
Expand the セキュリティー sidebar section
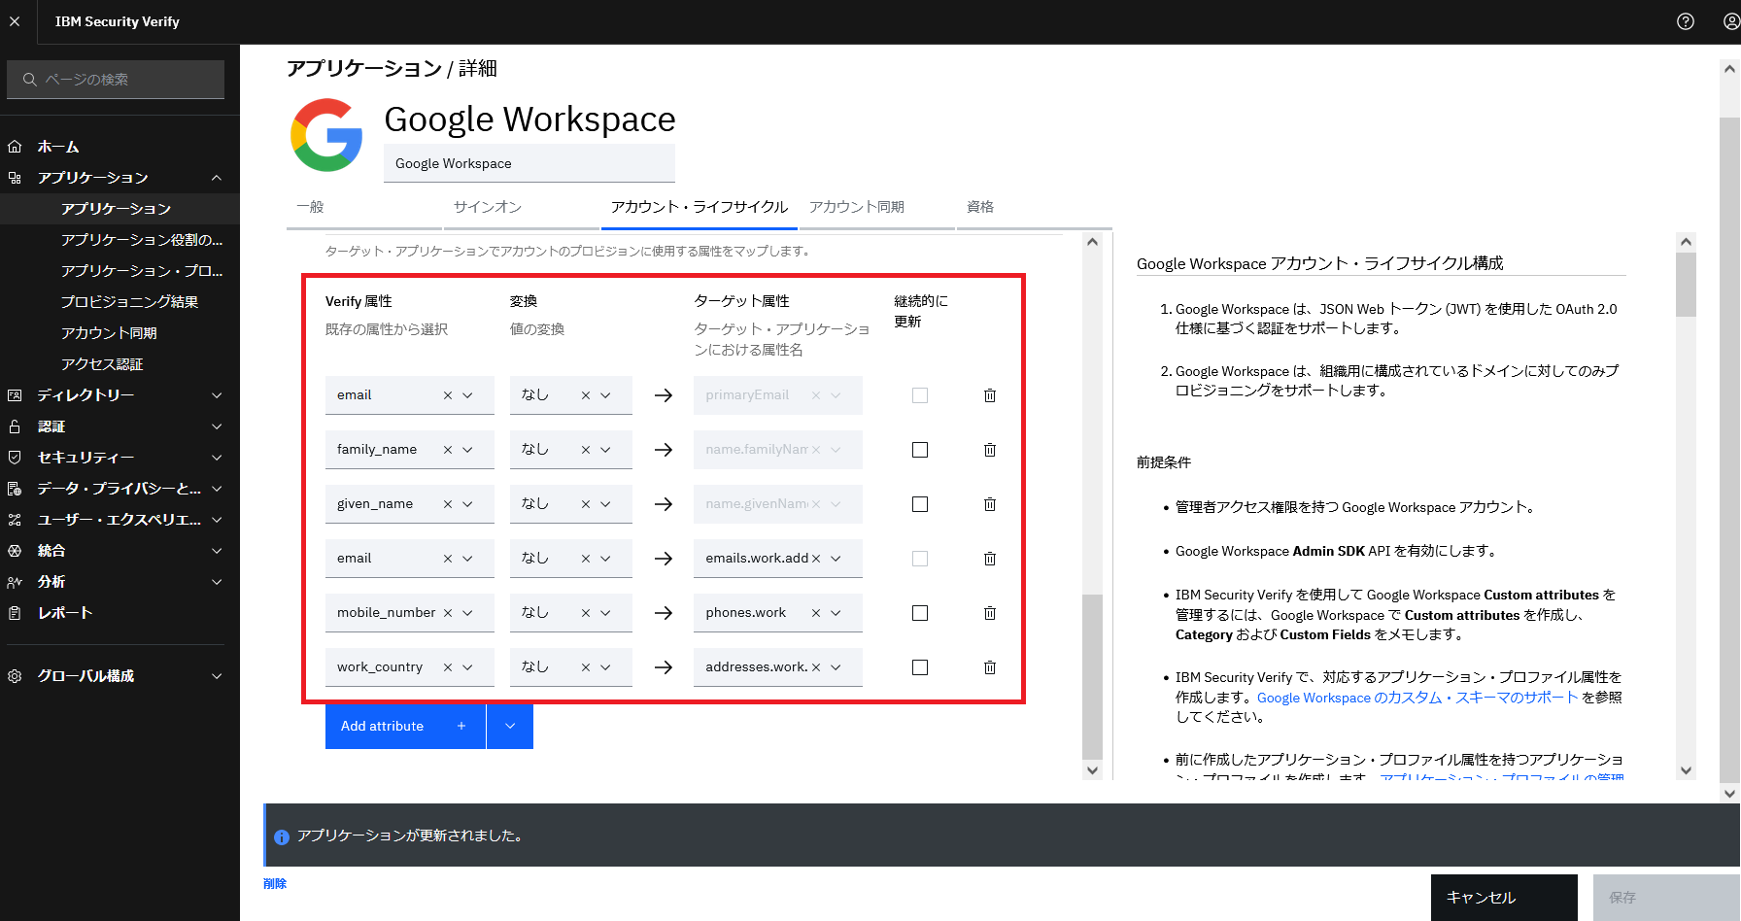[x=217, y=458]
